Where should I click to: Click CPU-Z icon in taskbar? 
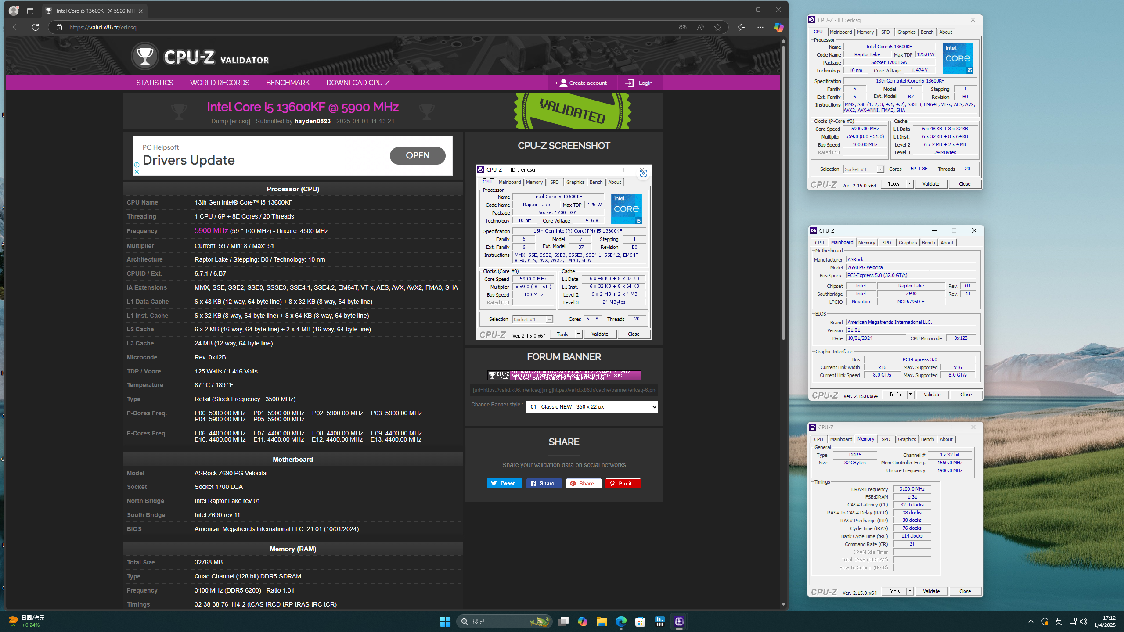pos(679,621)
